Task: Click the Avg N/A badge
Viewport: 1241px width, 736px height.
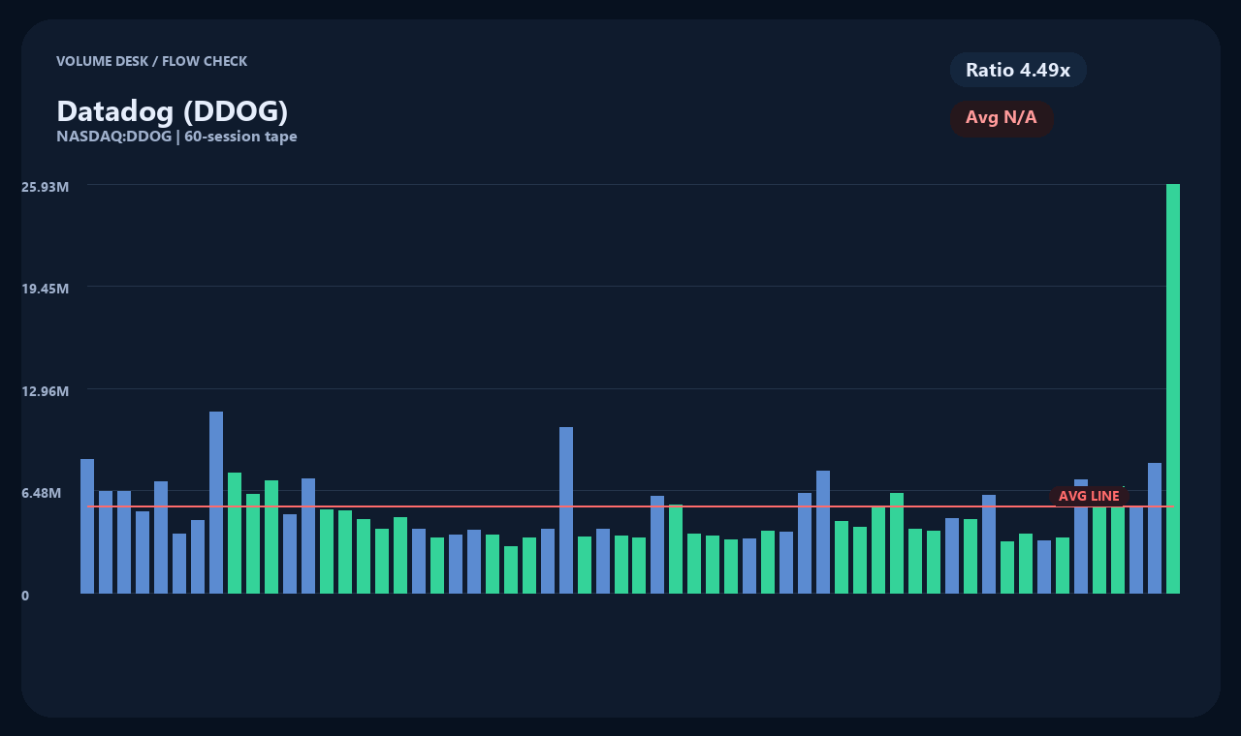Action: (1002, 118)
